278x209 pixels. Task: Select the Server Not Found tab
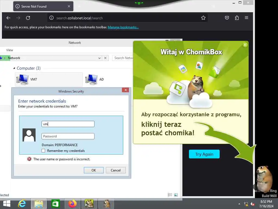coord(43,7)
